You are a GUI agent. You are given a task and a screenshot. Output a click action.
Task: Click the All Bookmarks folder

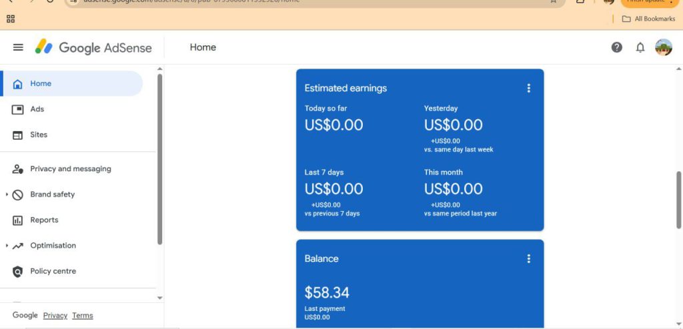pos(648,19)
